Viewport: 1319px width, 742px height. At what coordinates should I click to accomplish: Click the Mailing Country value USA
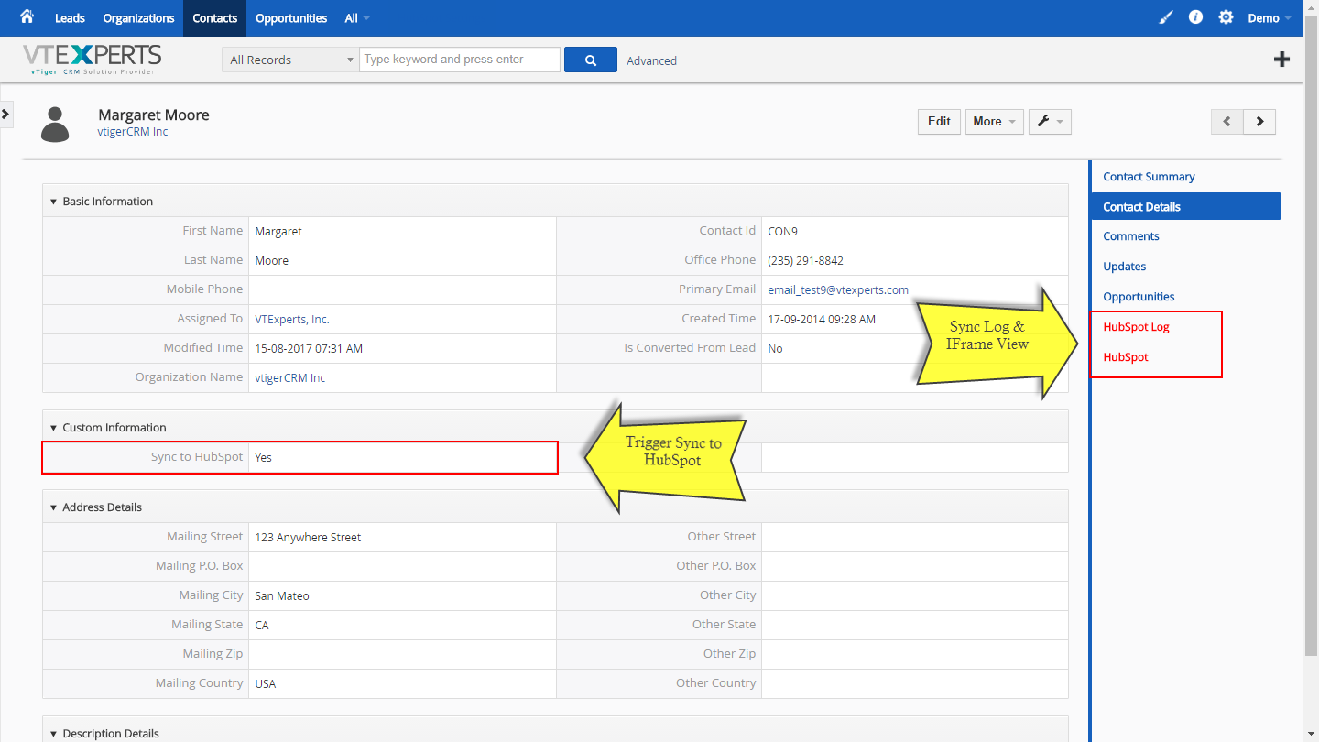(x=266, y=683)
